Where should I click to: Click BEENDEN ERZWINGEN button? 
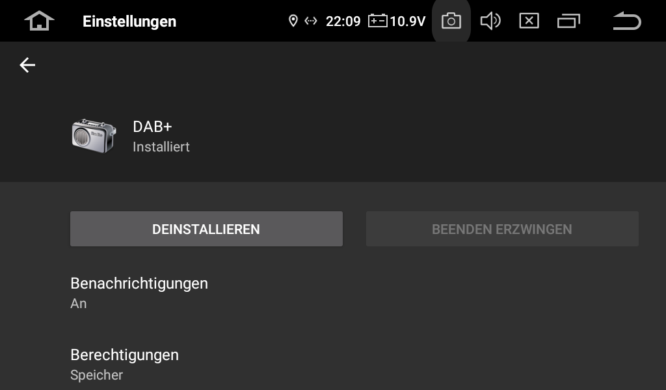(502, 229)
